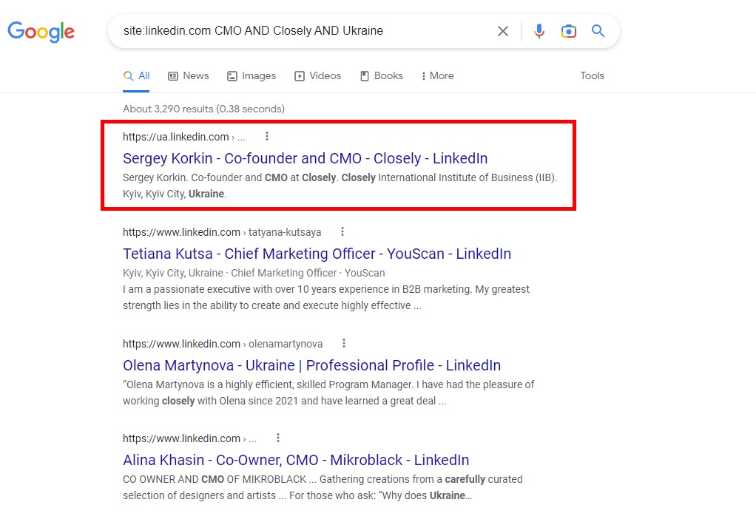Open the Sergey Korkin LinkedIn profile link
The image size is (756, 522).
coord(306,158)
